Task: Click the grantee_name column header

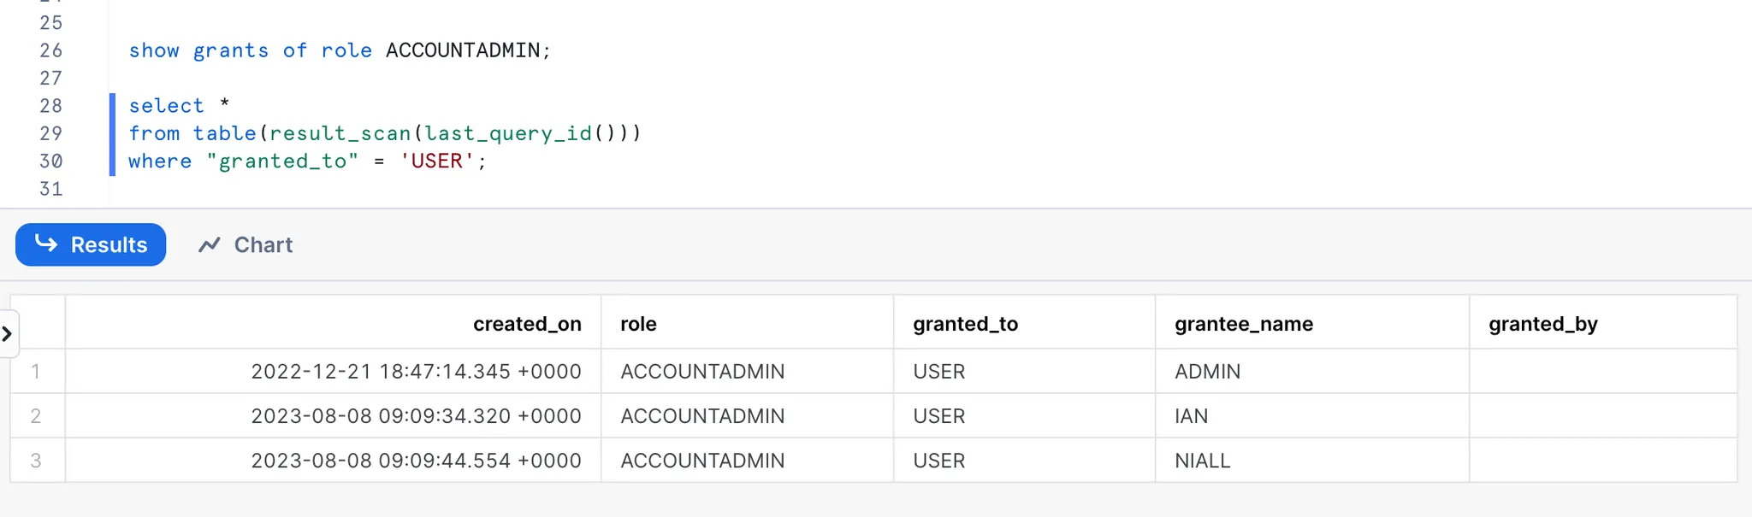Action: pyautogui.click(x=1312, y=323)
